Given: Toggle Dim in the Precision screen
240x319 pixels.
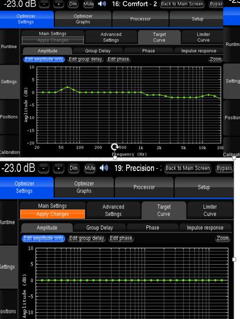Looking at the screenshot, I should 73,168.
